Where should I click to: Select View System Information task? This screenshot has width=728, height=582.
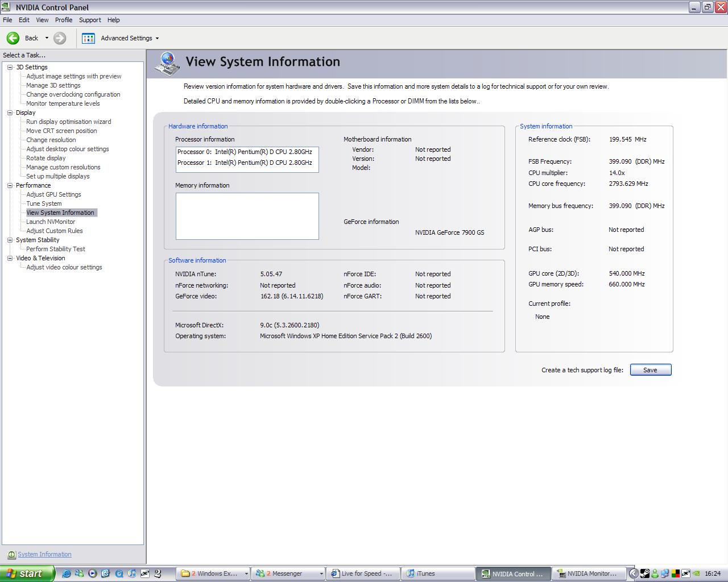(61, 213)
